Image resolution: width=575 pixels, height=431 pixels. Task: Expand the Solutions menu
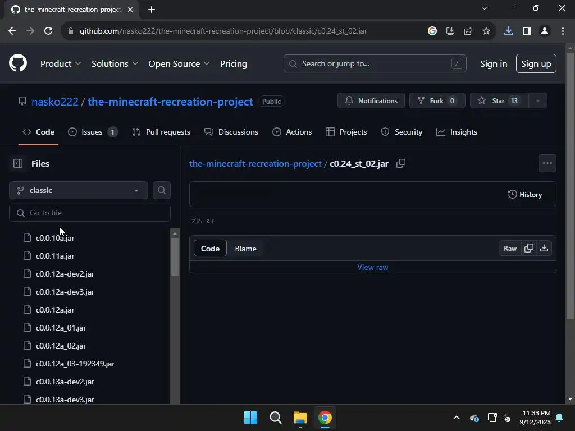click(115, 63)
